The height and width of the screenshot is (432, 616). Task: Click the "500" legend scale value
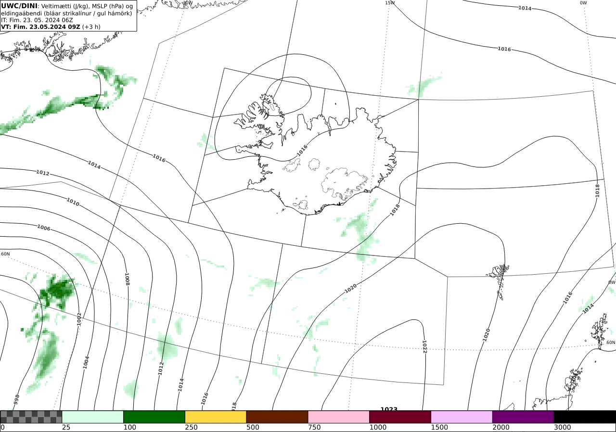pyautogui.click(x=253, y=428)
